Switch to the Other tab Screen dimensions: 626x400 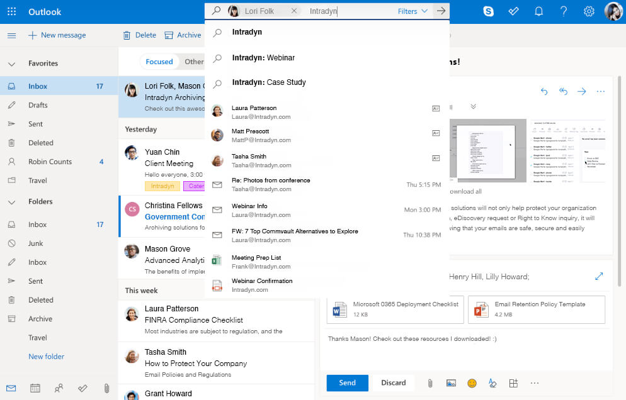(193, 61)
